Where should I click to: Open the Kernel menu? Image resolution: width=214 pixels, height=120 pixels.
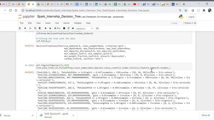[x=66, y=23]
